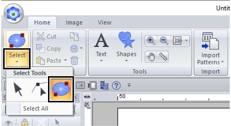The width and height of the screenshot is (231, 126).
Task: Toggle the highlighted stitch-select tool in Select Tools
Action: point(61,89)
